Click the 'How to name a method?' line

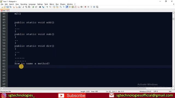pyautogui.click(x=32, y=63)
